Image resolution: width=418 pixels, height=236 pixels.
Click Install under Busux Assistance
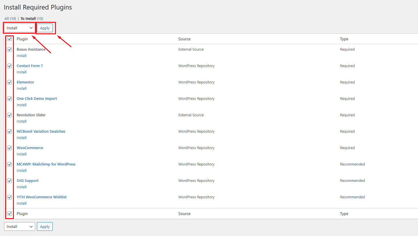(22, 56)
